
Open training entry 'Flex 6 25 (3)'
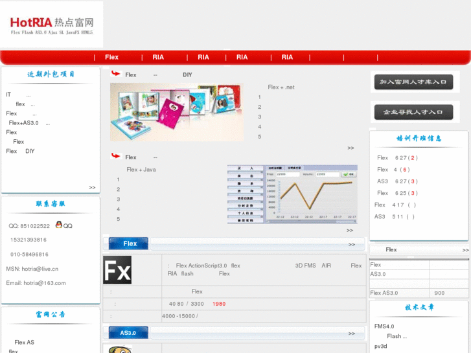click(x=397, y=193)
